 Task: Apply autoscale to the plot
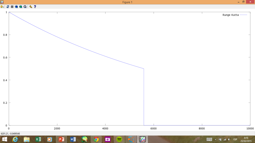pos(25,7)
